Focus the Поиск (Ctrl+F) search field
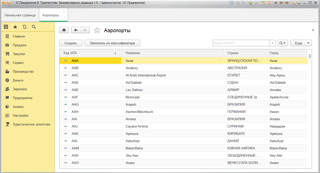This screenshot has width=320, height=173. [241, 43]
